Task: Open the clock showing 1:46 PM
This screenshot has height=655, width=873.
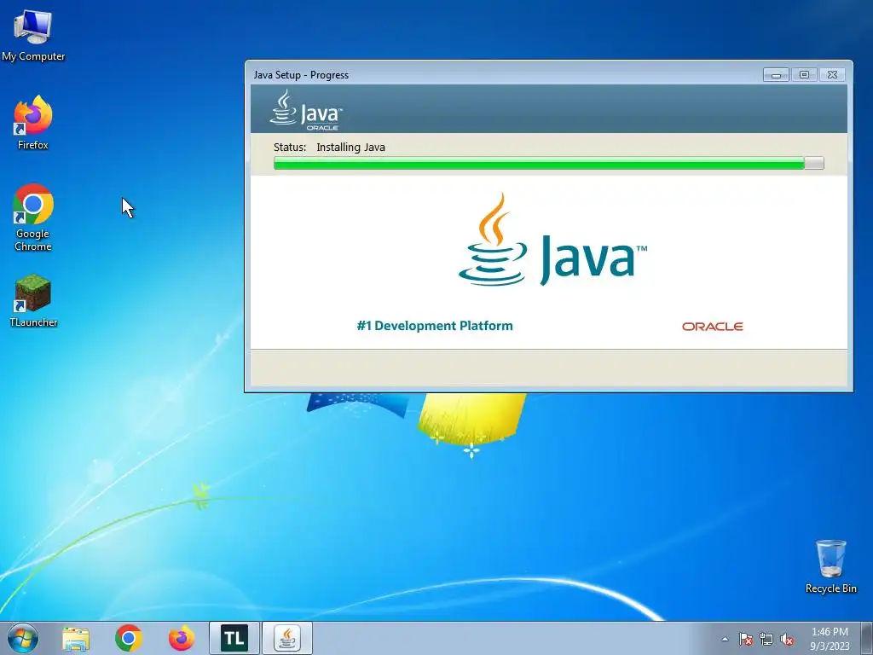Action: tap(830, 638)
